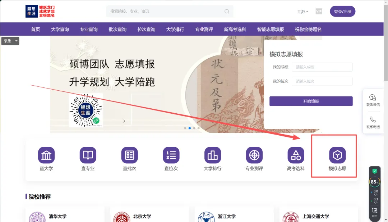Select the fourth carousel dot
The image size is (388, 222).
pos(198,128)
